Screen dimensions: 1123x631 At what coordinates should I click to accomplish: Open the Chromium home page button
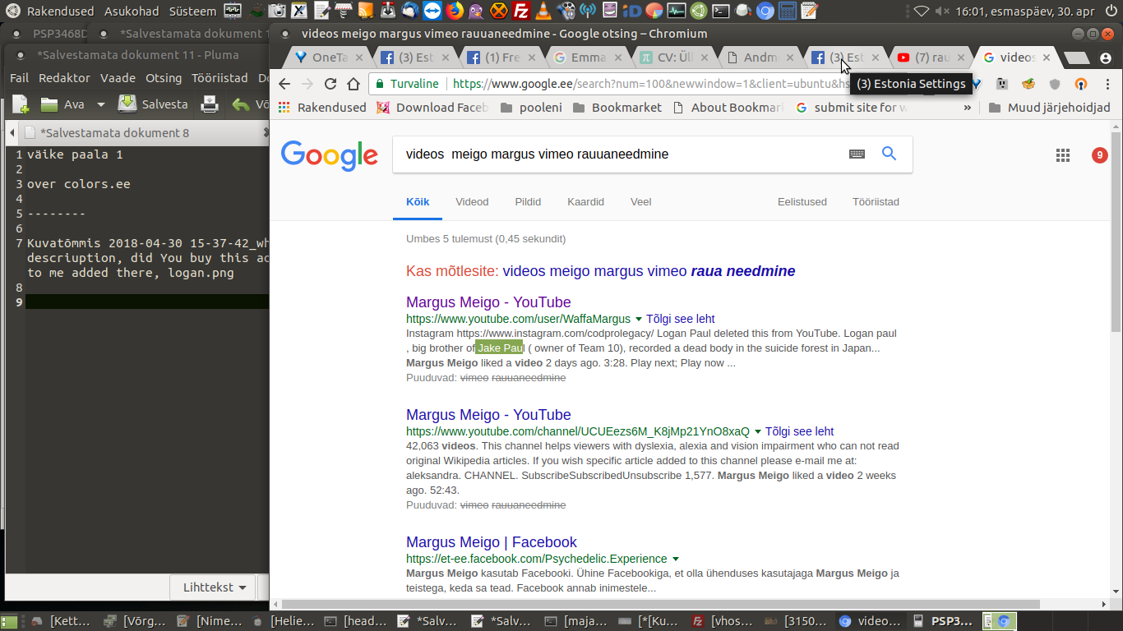(354, 84)
